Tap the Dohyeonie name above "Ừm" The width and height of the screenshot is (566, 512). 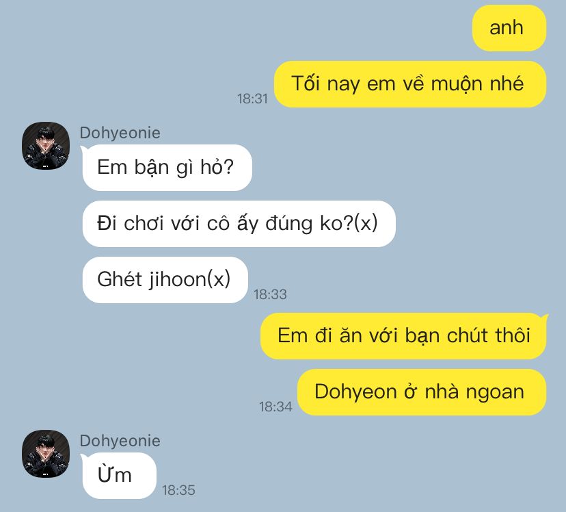120,441
